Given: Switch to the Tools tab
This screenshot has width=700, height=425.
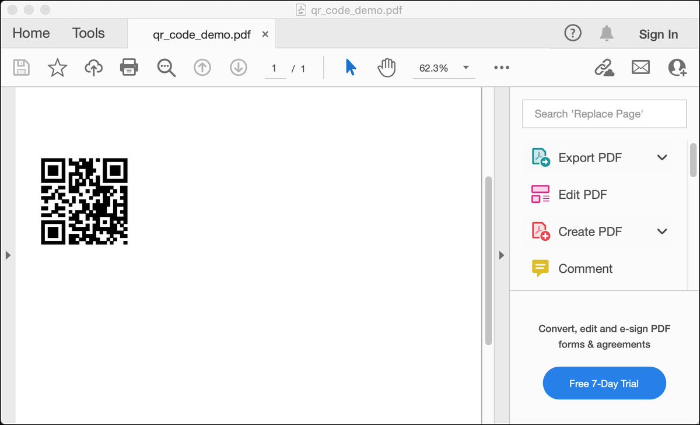Looking at the screenshot, I should pos(89,33).
